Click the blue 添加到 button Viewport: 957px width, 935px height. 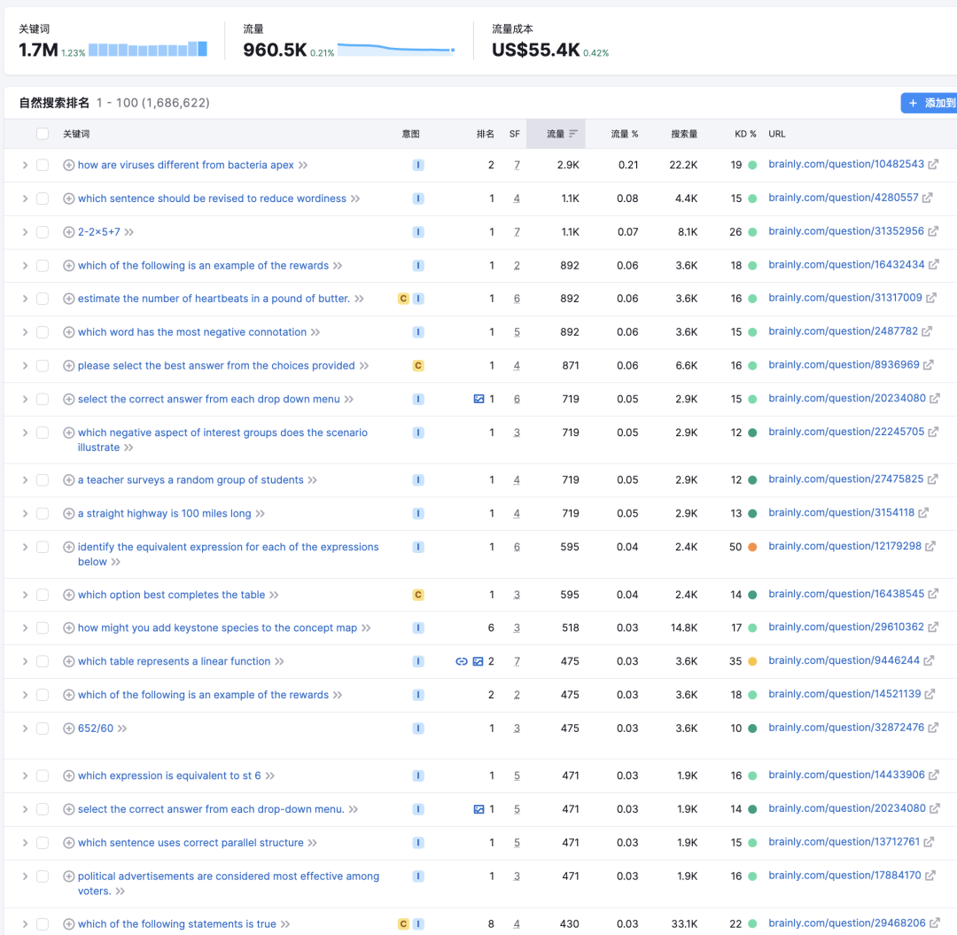point(929,103)
